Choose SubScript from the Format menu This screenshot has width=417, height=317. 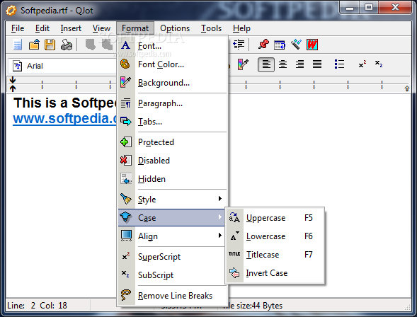tap(172, 275)
